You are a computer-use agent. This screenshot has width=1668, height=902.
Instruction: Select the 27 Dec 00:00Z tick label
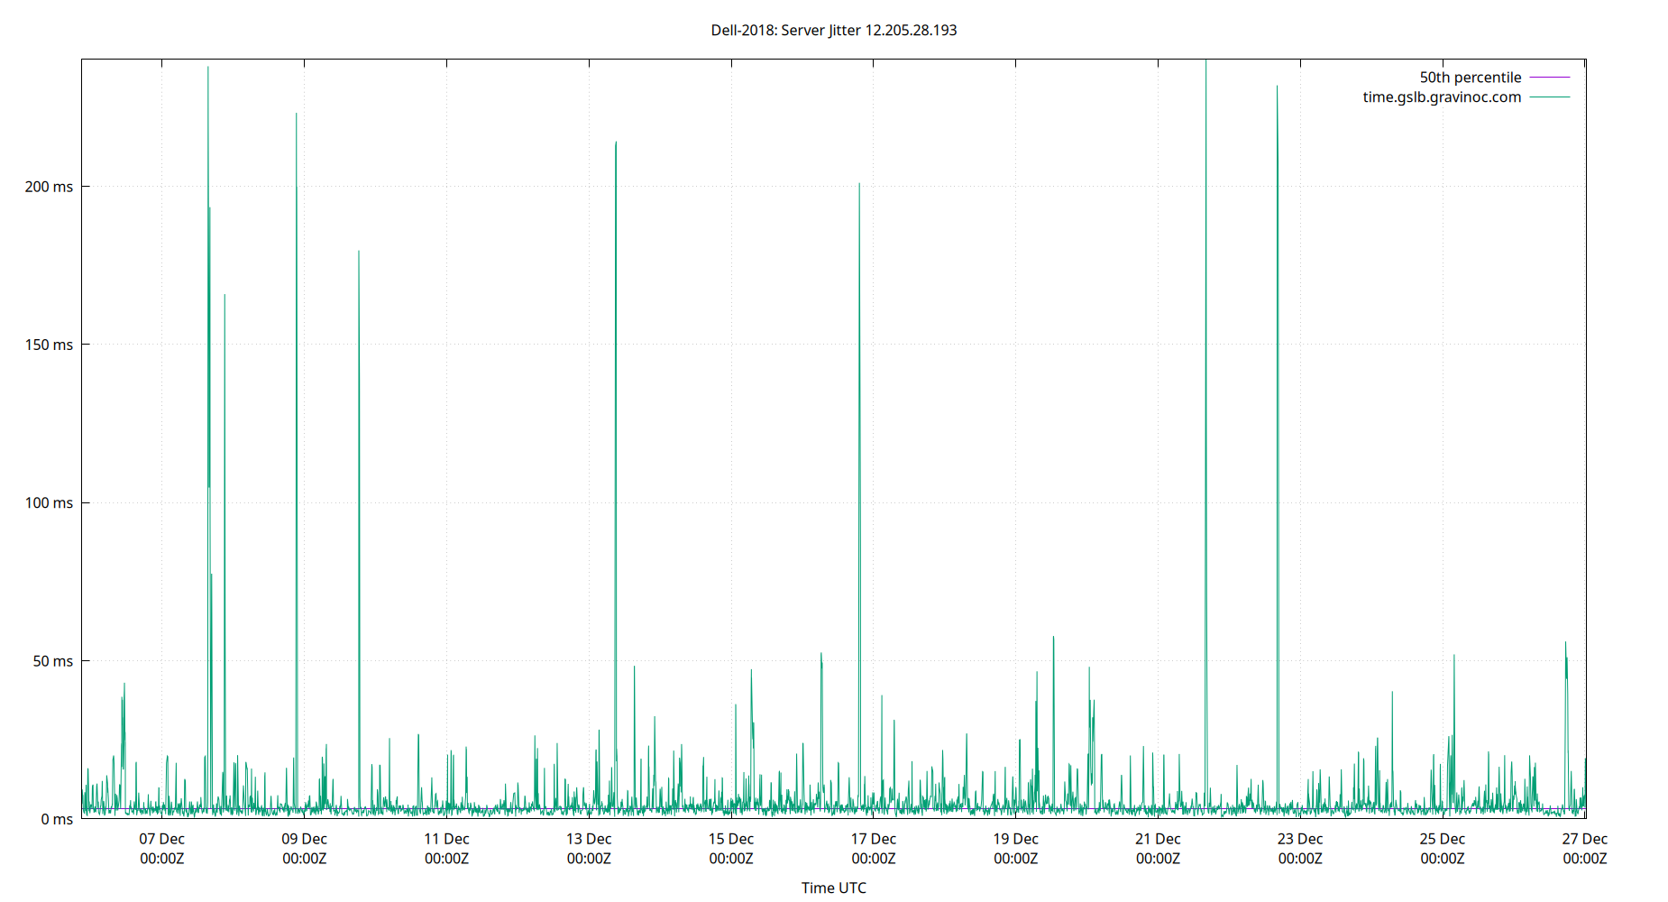(x=1587, y=848)
